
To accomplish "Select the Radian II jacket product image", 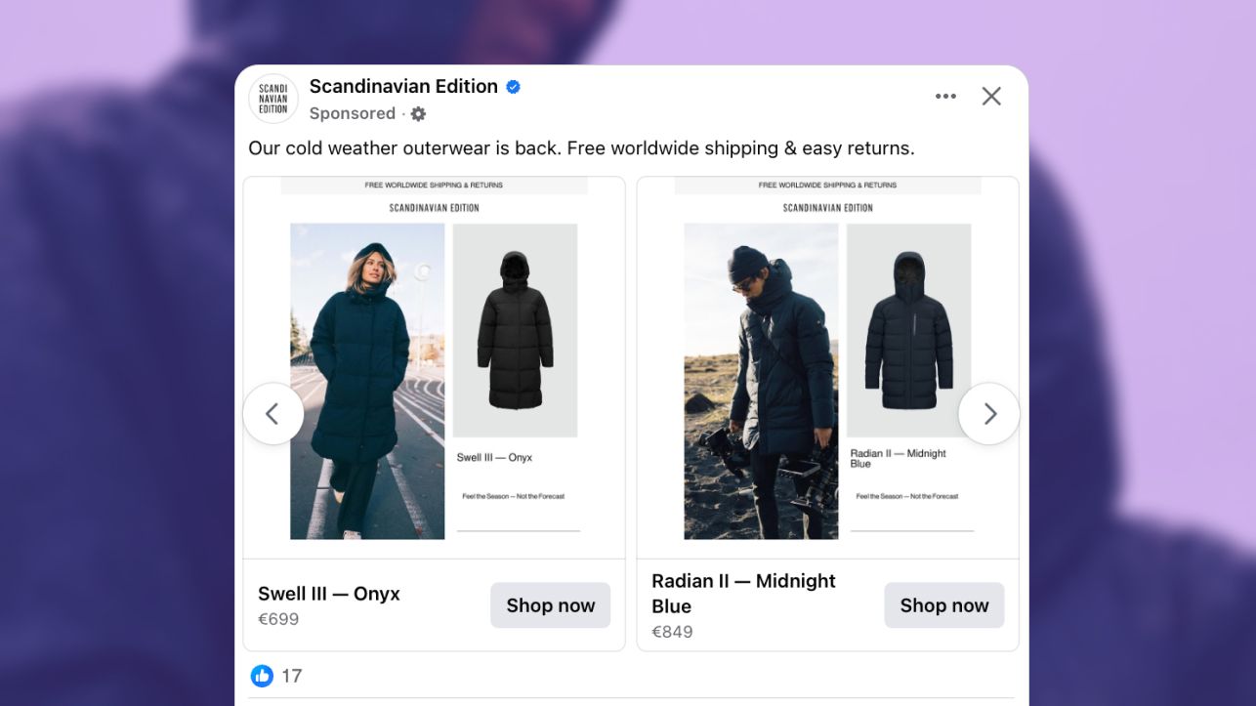I will 908,330.
